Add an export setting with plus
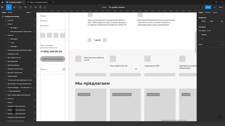The image size is (225, 126). coord(222,44)
